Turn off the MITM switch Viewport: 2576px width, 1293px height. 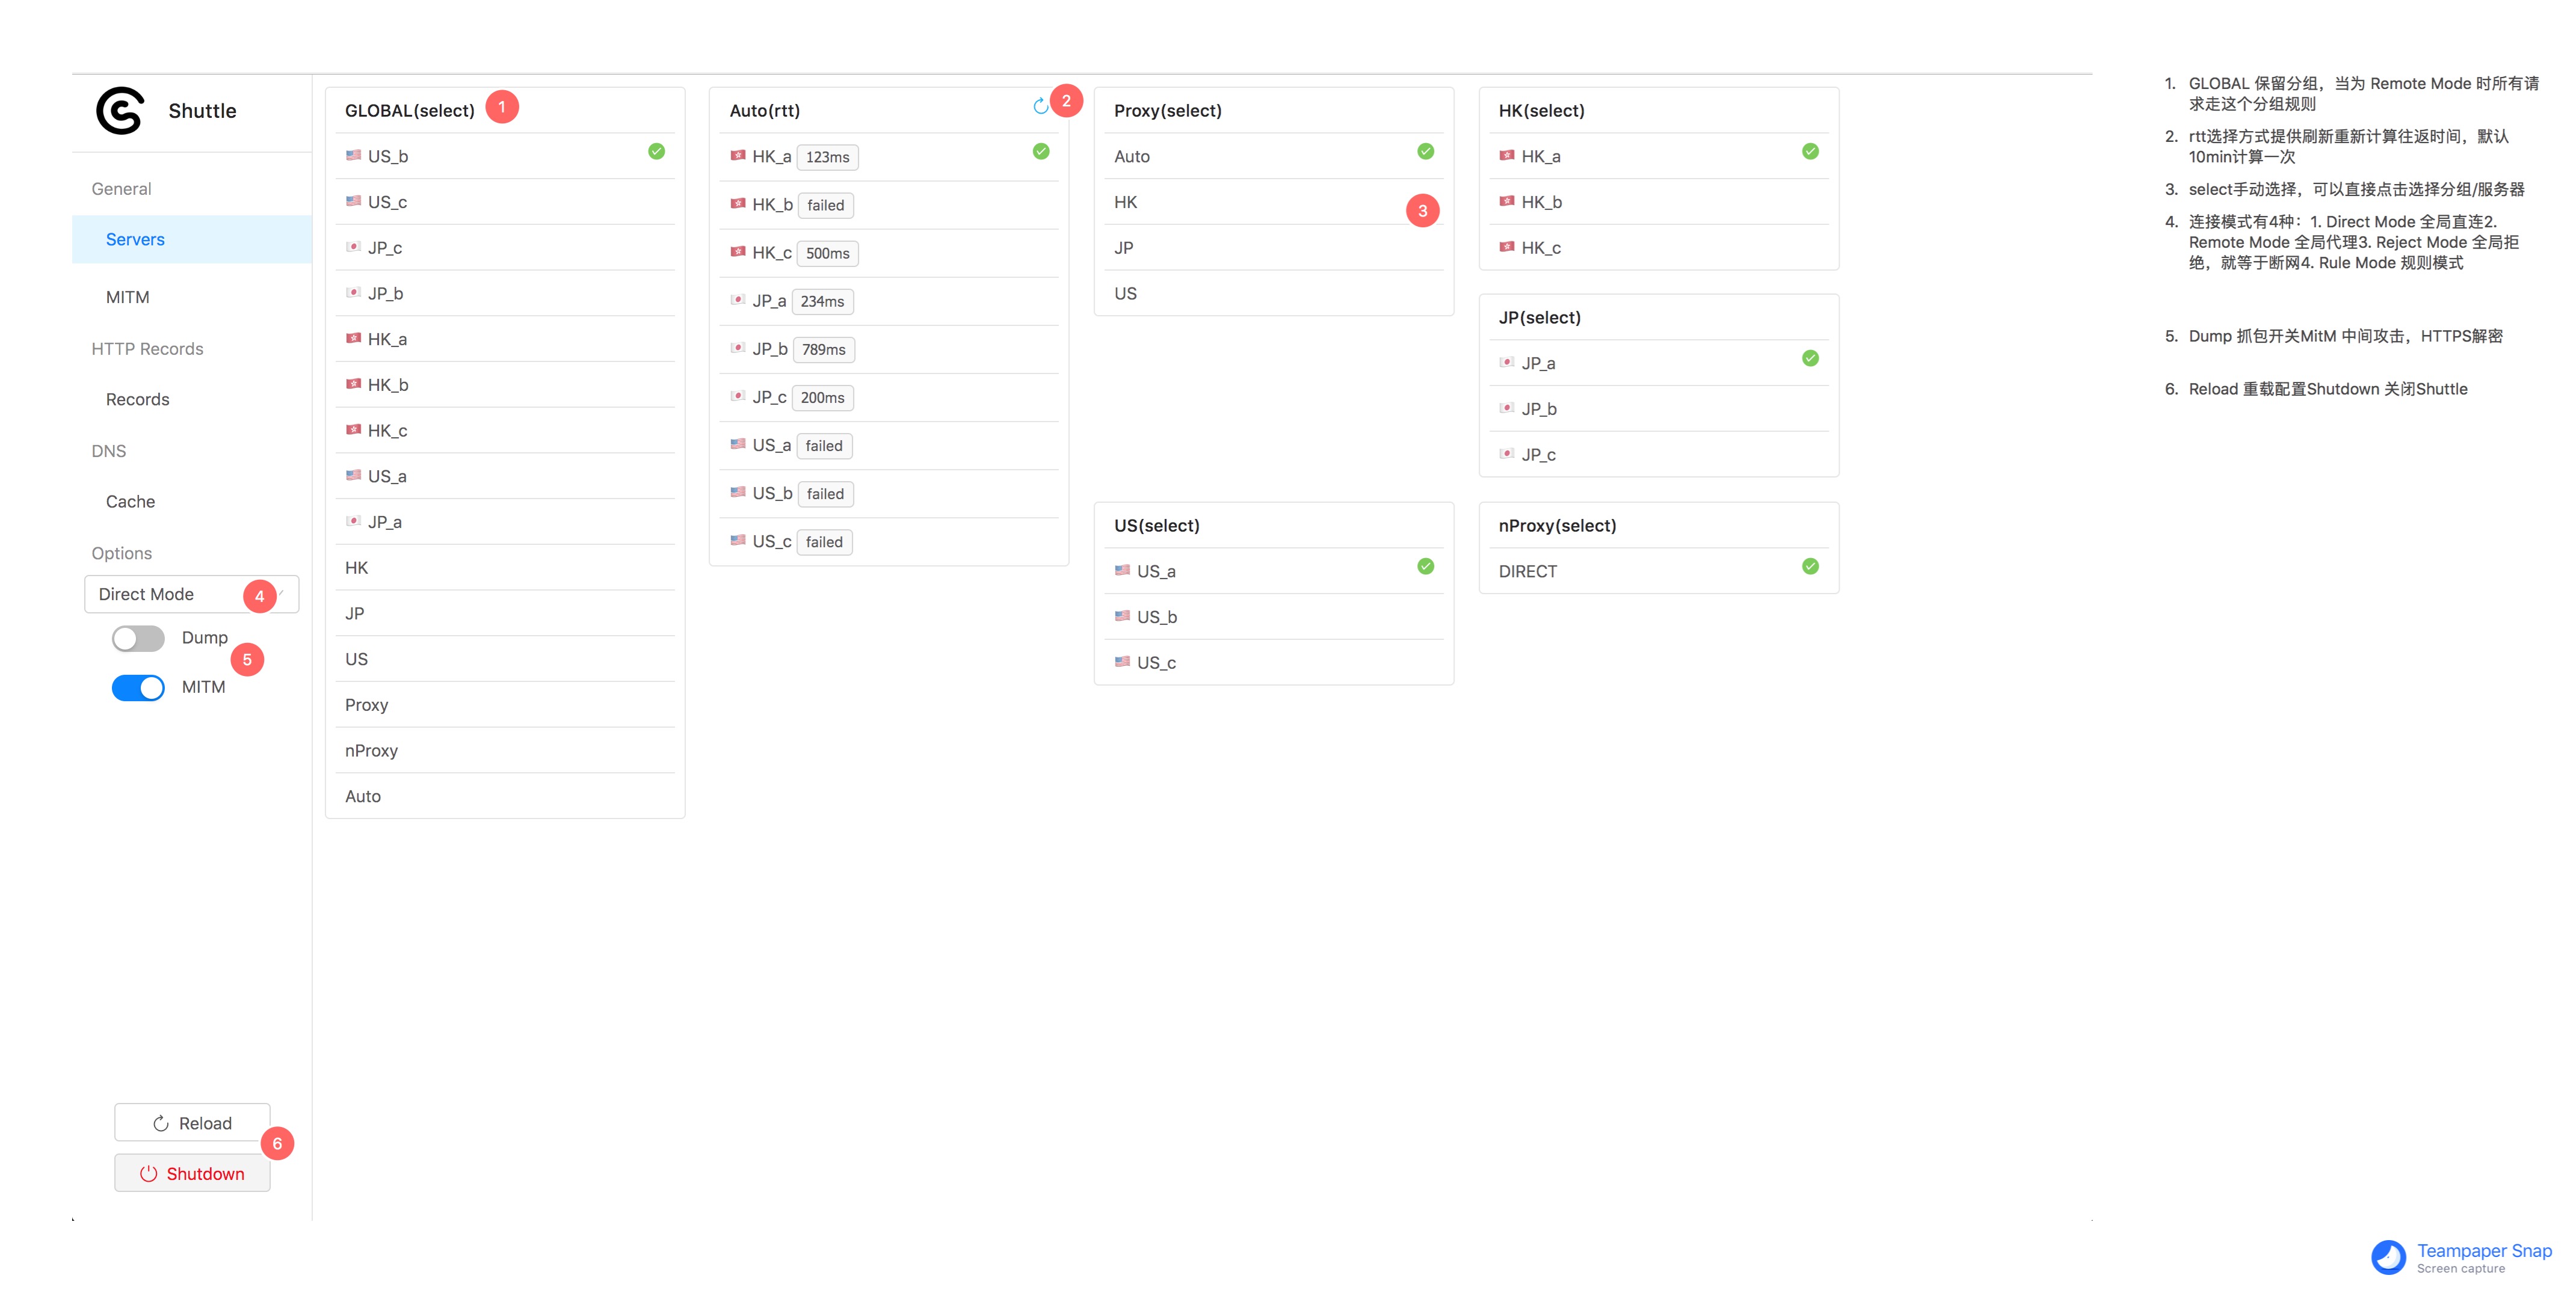(x=138, y=688)
